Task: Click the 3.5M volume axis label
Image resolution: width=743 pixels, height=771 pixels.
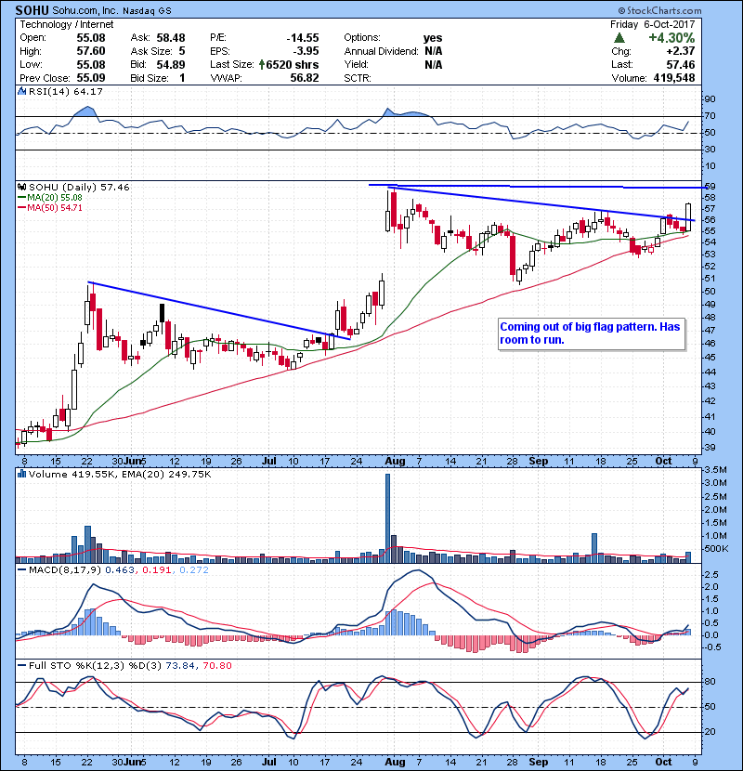Action: pos(716,470)
